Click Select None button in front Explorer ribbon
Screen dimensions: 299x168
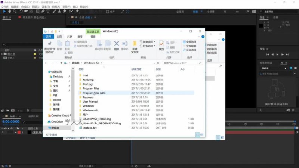189,46
